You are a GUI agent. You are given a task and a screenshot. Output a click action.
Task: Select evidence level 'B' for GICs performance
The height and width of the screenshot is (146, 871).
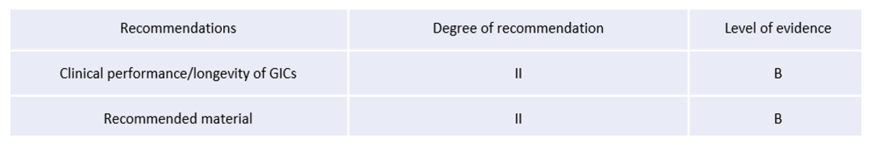[x=778, y=73]
